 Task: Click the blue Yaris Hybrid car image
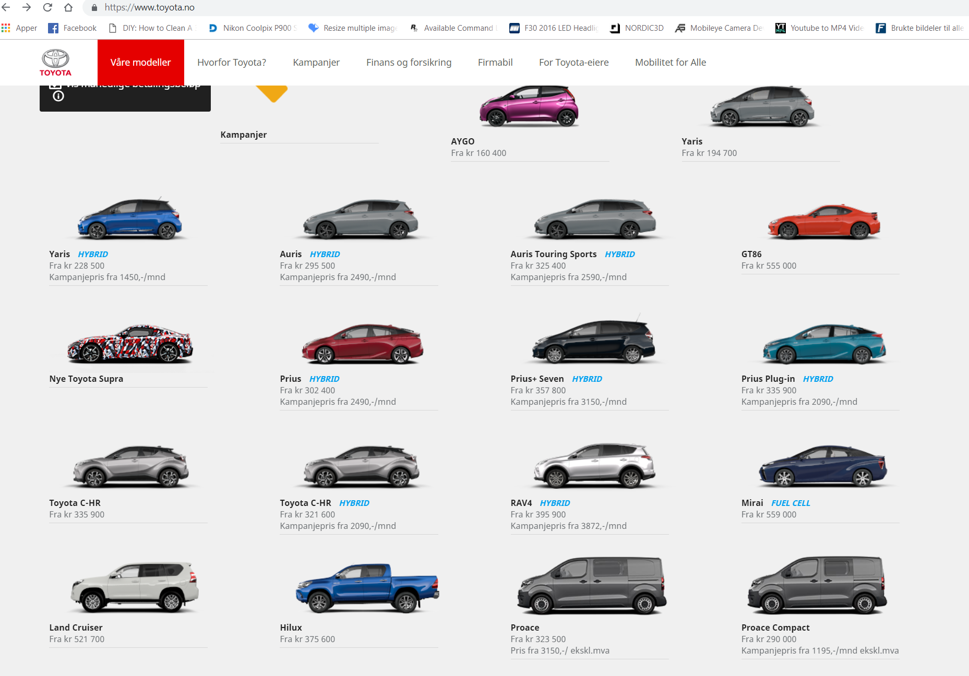[x=129, y=219]
